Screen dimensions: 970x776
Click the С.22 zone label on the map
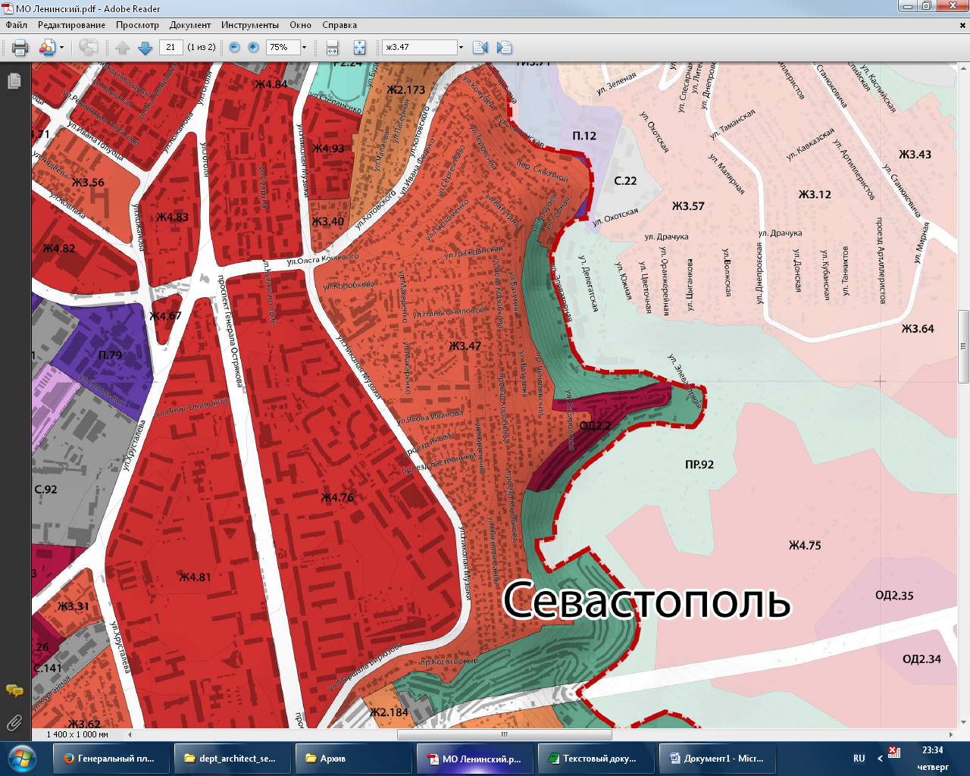[x=625, y=181]
